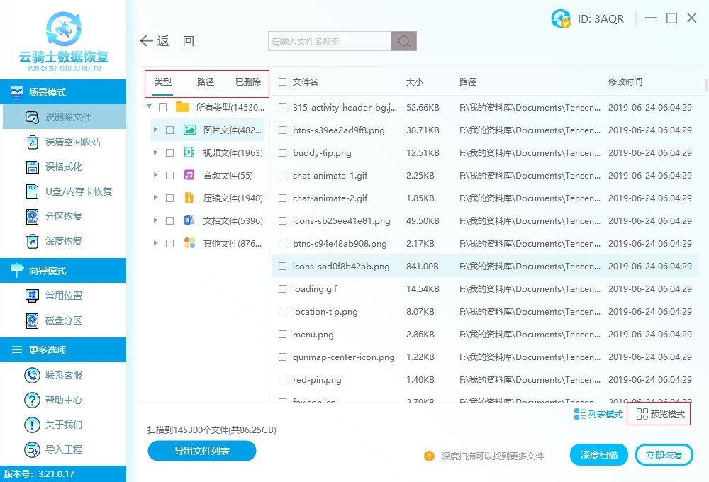Click 导出文件列表 to export file list
Screen dimensions: 709x482
pos(201,451)
